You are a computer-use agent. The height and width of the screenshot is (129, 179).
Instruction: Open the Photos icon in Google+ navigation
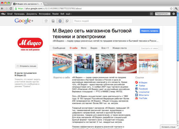[53, 21]
